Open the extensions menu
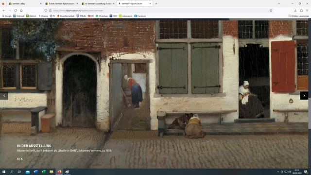The width and height of the screenshot is (311, 175). click(301, 11)
